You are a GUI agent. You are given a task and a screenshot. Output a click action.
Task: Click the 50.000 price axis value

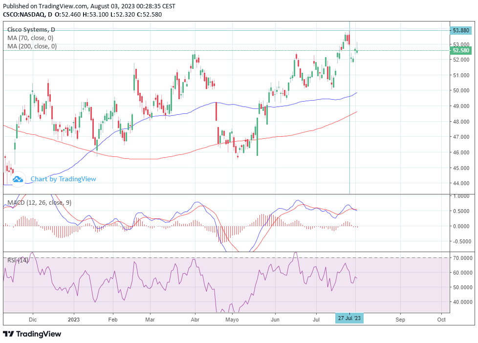(x=461, y=90)
